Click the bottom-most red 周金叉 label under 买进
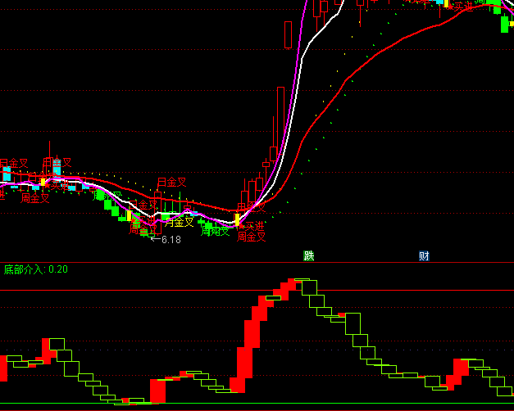 tap(252, 237)
